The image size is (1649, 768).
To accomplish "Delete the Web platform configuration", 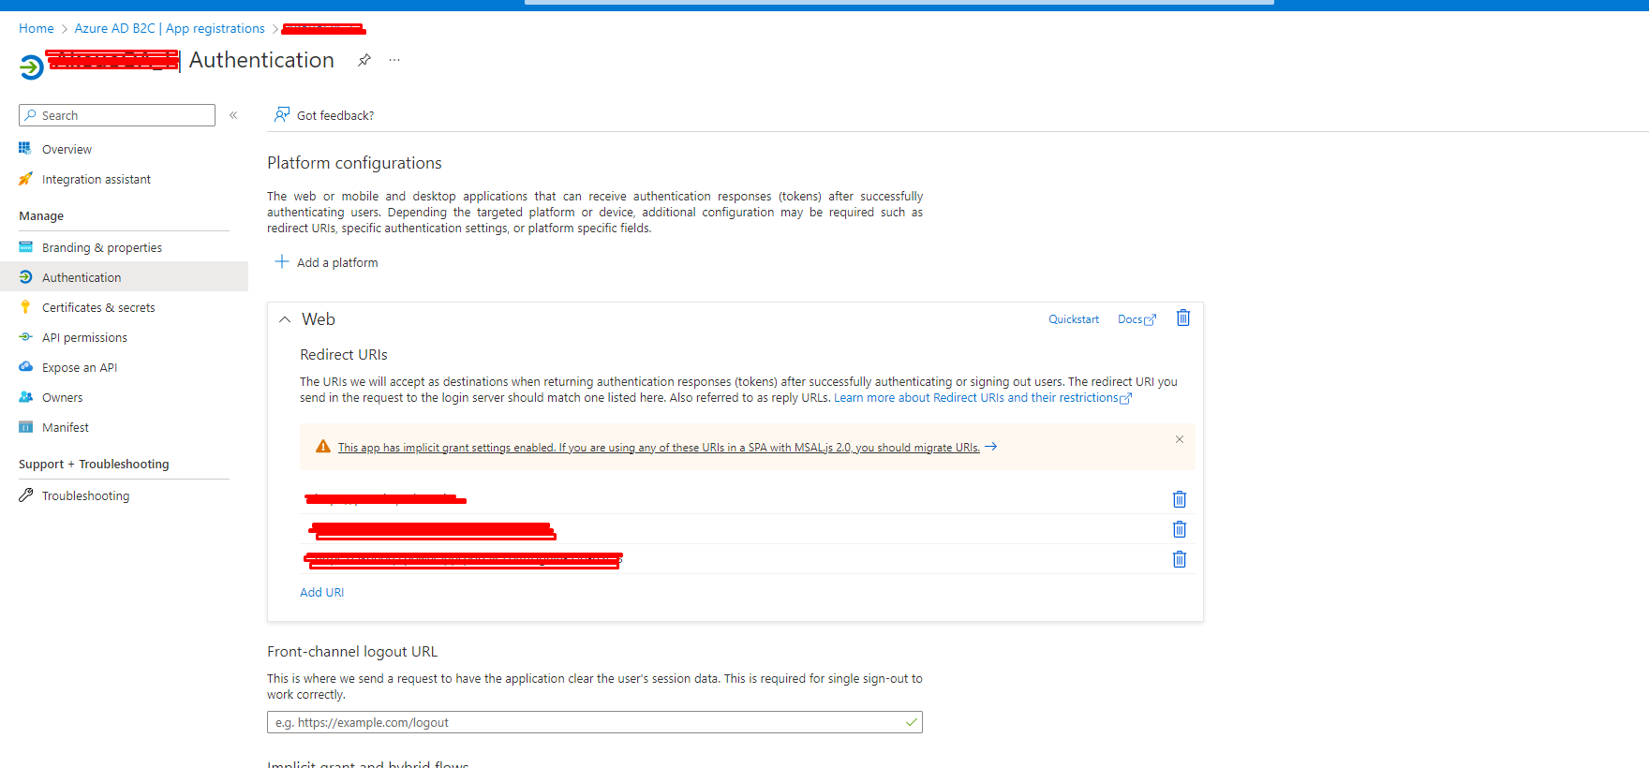I will [1183, 318].
